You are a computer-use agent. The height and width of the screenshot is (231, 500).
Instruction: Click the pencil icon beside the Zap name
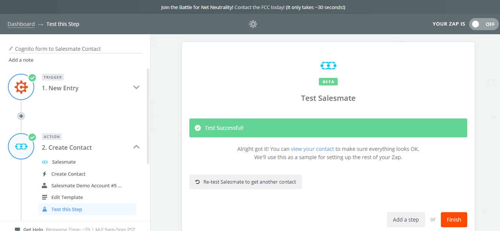pyautogui.click(x=11, y=49)
